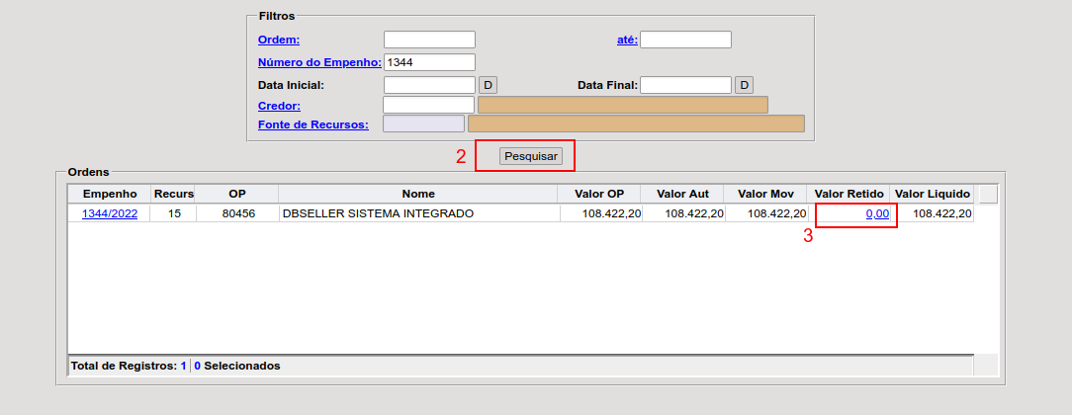Open the date picker for Data Inicial
The width and height of the screenshot is (1072, 415).
tap(488, 85)
